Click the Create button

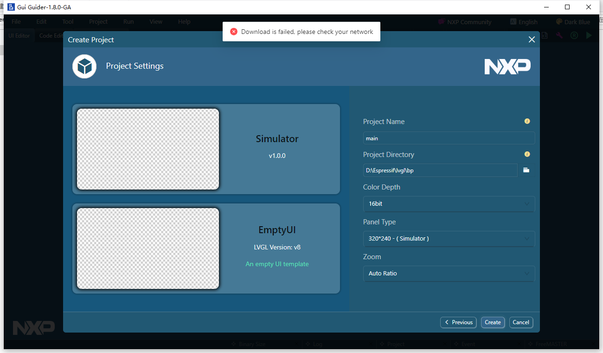[493, 322]
